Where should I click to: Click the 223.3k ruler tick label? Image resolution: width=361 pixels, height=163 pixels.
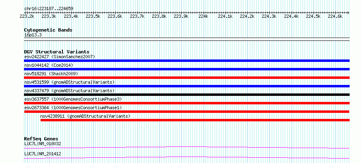tap(49, 16)
